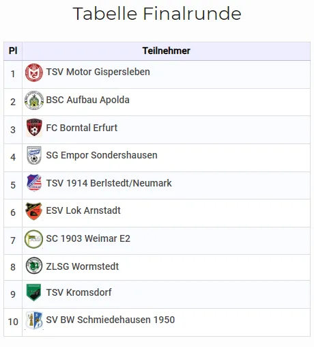Image resolution: width=314 pixels, height=347 pixels.
Task: Click the Pl column header
Action: click(13, 51)
